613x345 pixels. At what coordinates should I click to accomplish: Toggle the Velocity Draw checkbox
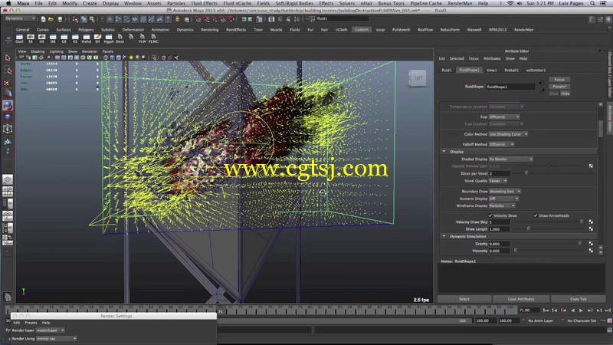(490, 215)
